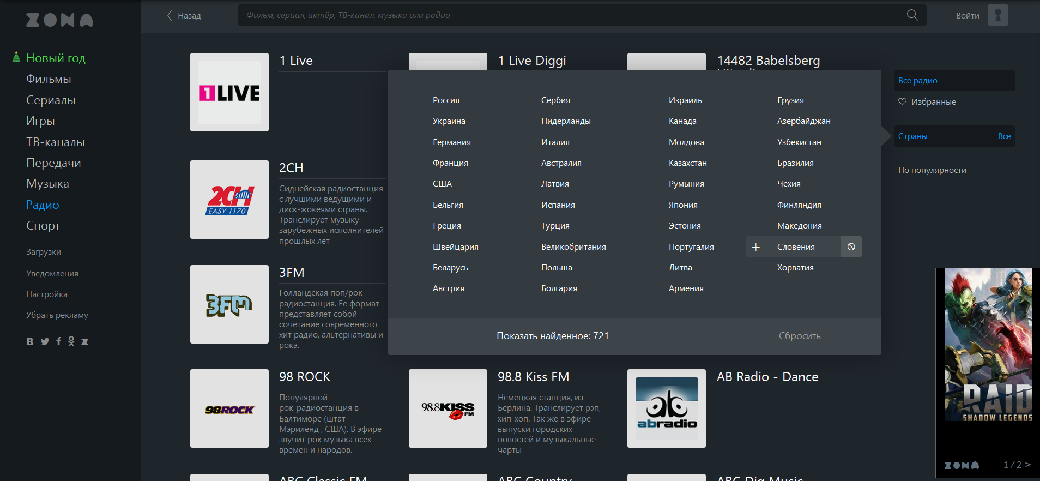The image size is (1040, 481).
Task: Select Россия in country list
Action: click(446, 100)
